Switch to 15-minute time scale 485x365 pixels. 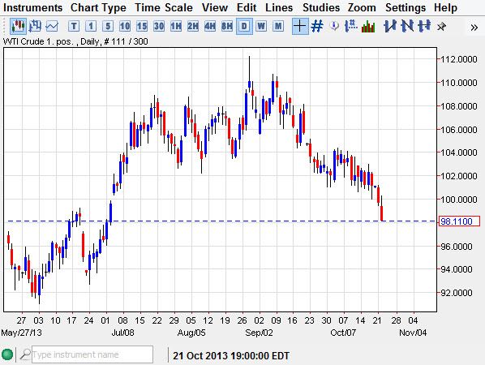(x=142, y=26)
